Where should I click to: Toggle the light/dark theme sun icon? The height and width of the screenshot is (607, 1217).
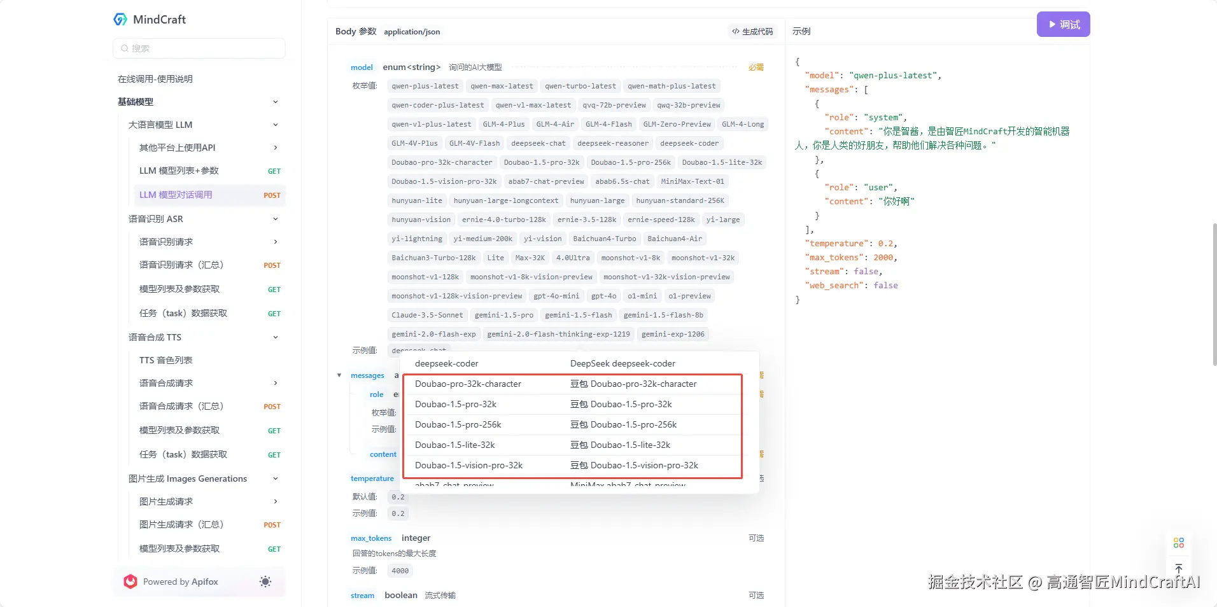pyautogui.click(x=265, y=582)
